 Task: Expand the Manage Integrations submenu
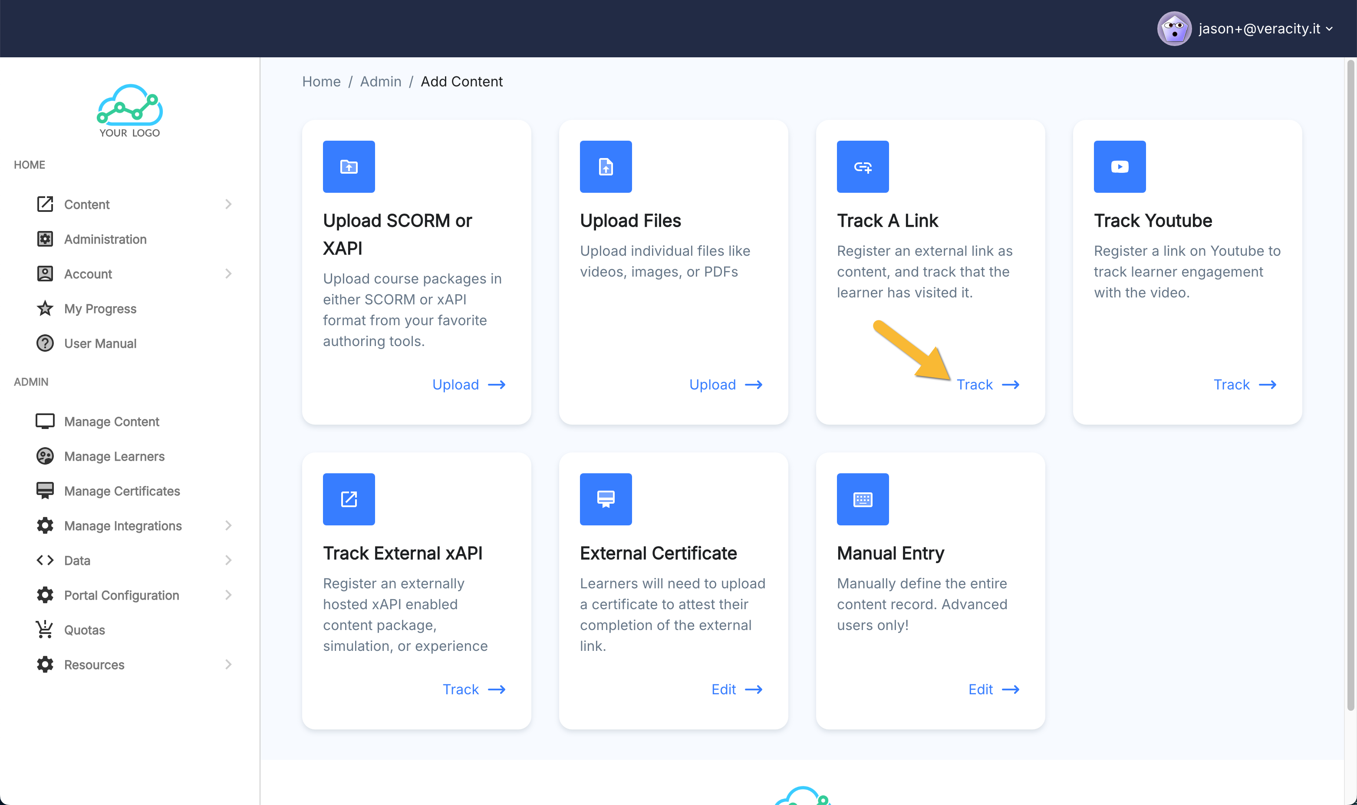point(228,526)
